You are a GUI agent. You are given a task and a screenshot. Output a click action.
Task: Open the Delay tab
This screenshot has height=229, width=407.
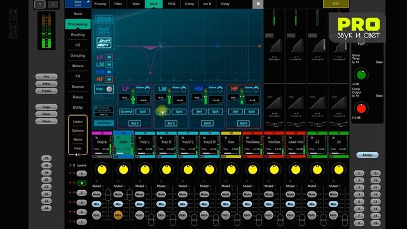point(225,4)
